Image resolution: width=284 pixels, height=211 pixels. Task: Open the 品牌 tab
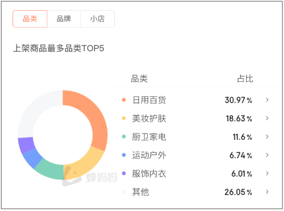(64, 19)
